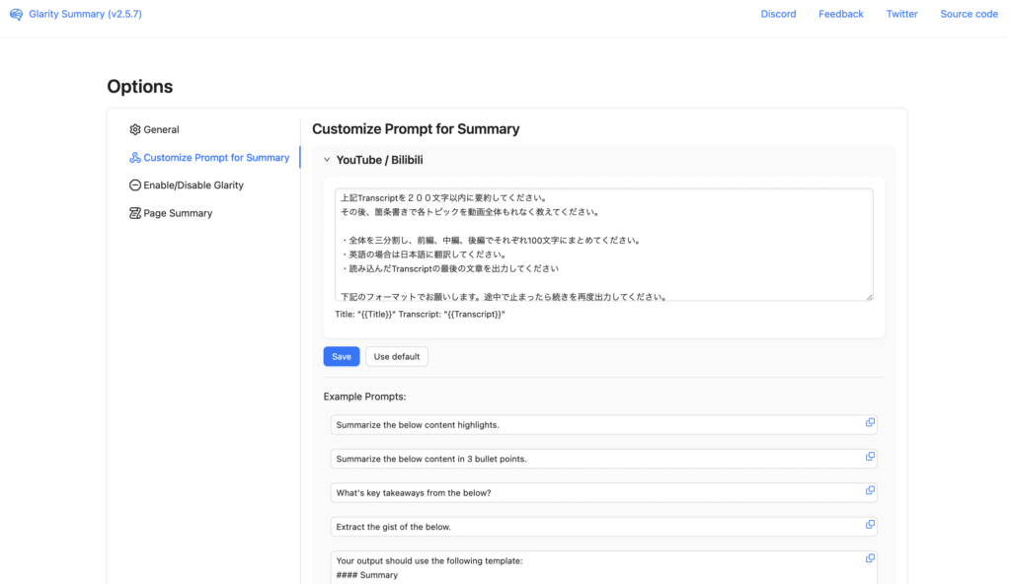Click the Use default button

(x=397, y=356)
